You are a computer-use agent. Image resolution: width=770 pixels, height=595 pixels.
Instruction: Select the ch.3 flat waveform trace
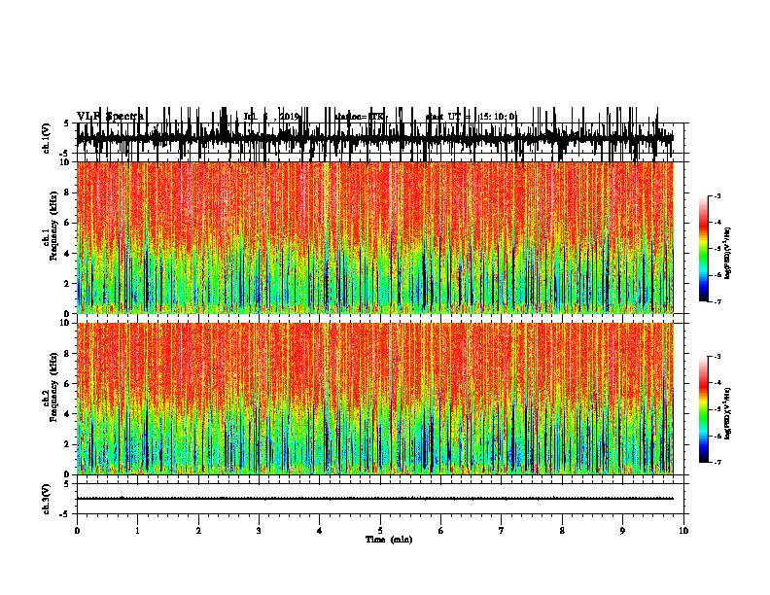(x=375, y=499)
